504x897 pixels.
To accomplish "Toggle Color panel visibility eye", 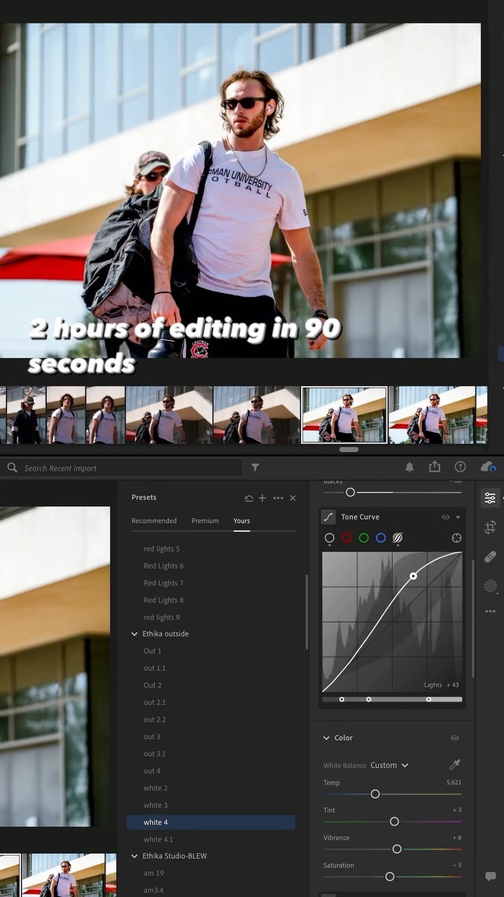I will (x=454, y=738).
